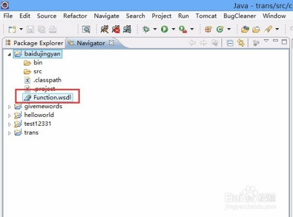
Task: Restart Tomcat with the third cat icon
Action: tap(127, 29)
